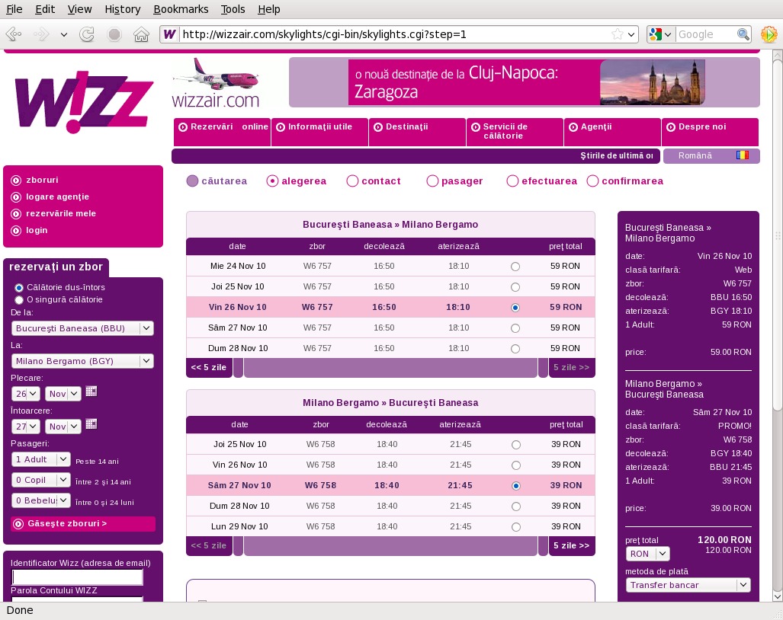Open Informații utile navigation tab

click(319, 132)
